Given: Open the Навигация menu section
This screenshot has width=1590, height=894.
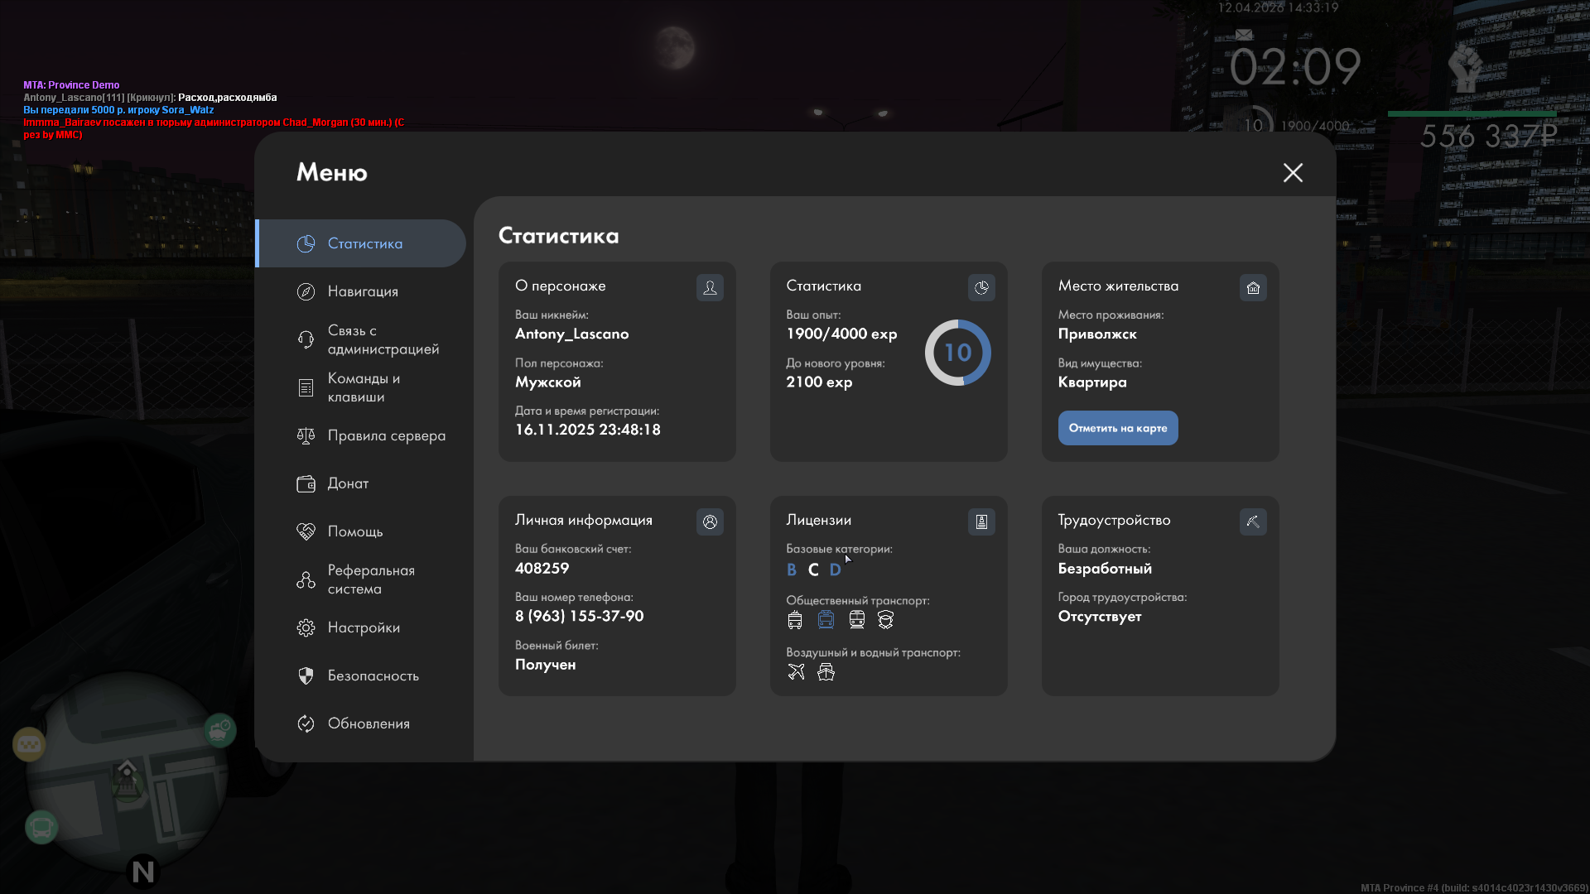Looking at the screenshot, I should [363, 291].
